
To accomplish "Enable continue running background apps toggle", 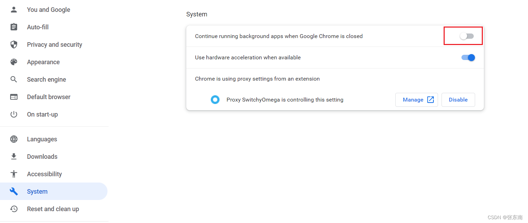I will pyautogui.click(x=467, y=36).
